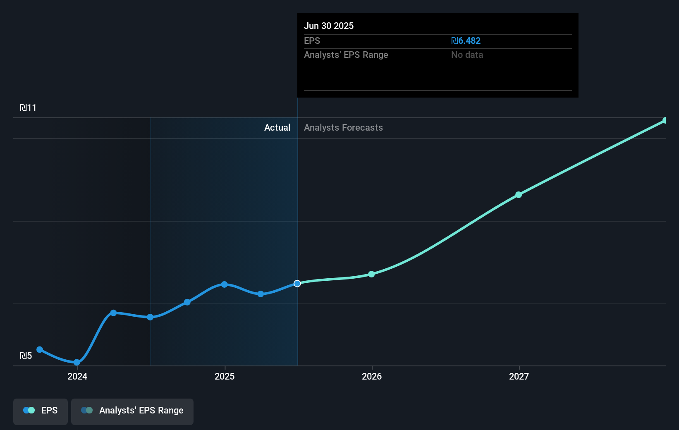Click the 2027 forecast data point marker
The height and width of the screenshot is (430, 679).
[x=519, y=195]
